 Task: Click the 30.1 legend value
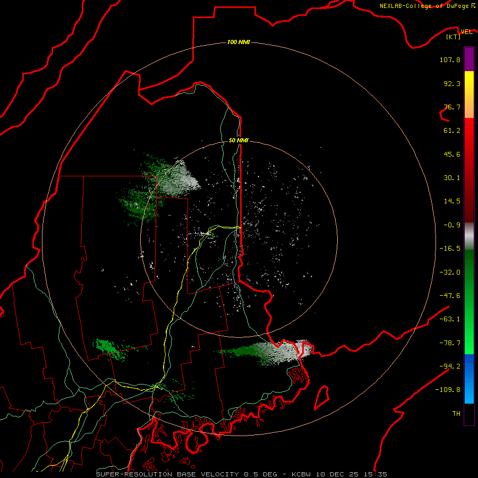(452, 178)
